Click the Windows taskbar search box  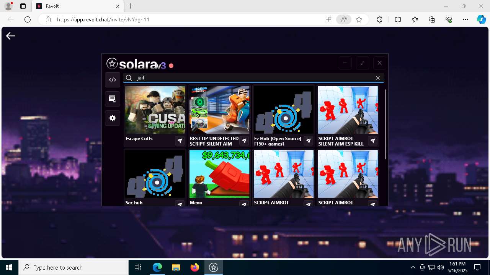tap(73, 267)
